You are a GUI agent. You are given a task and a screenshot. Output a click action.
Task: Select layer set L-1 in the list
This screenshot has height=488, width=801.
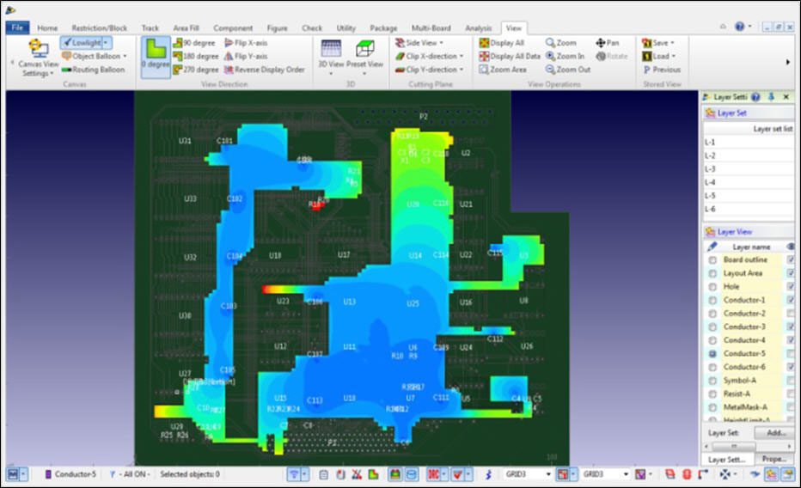point(749,143)
